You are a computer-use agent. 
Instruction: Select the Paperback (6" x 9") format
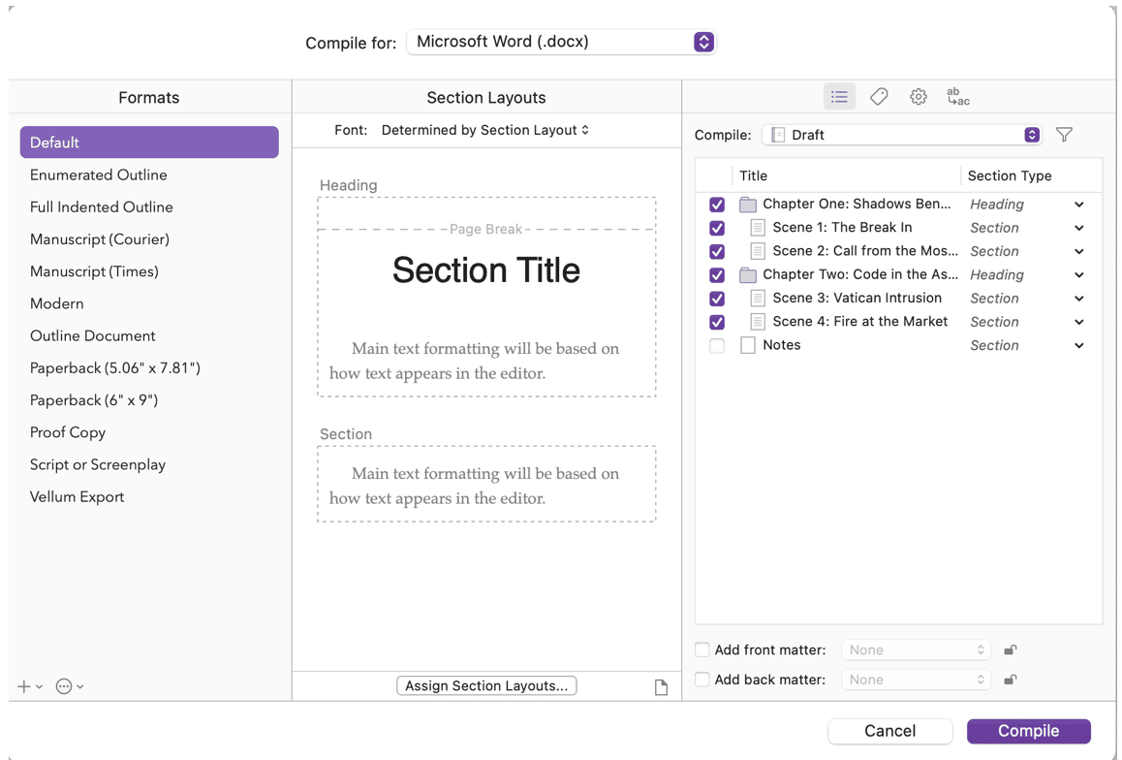pos(149,400)
